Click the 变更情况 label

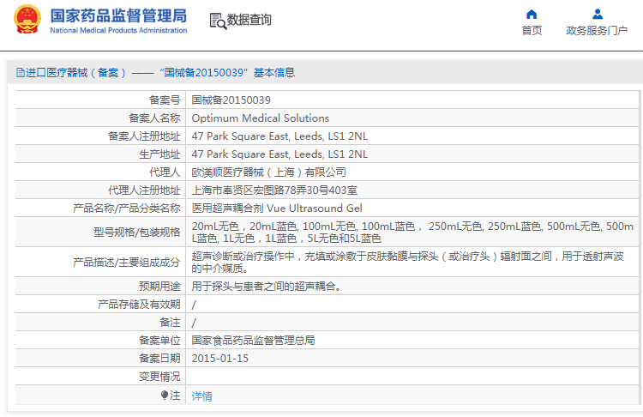point(159,377)
